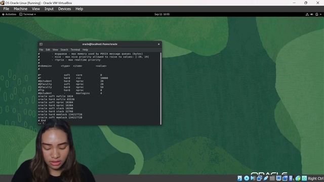
Task: Click the audio settings icon in VirtualBox status bar
Action: 253,178
